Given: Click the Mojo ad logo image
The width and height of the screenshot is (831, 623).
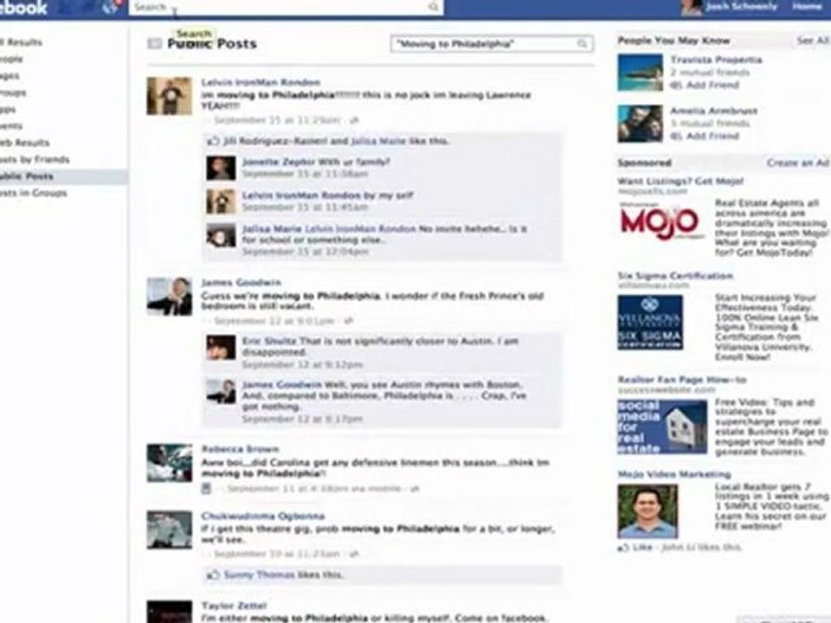Looking at the screenshot, I should (662, 222).
